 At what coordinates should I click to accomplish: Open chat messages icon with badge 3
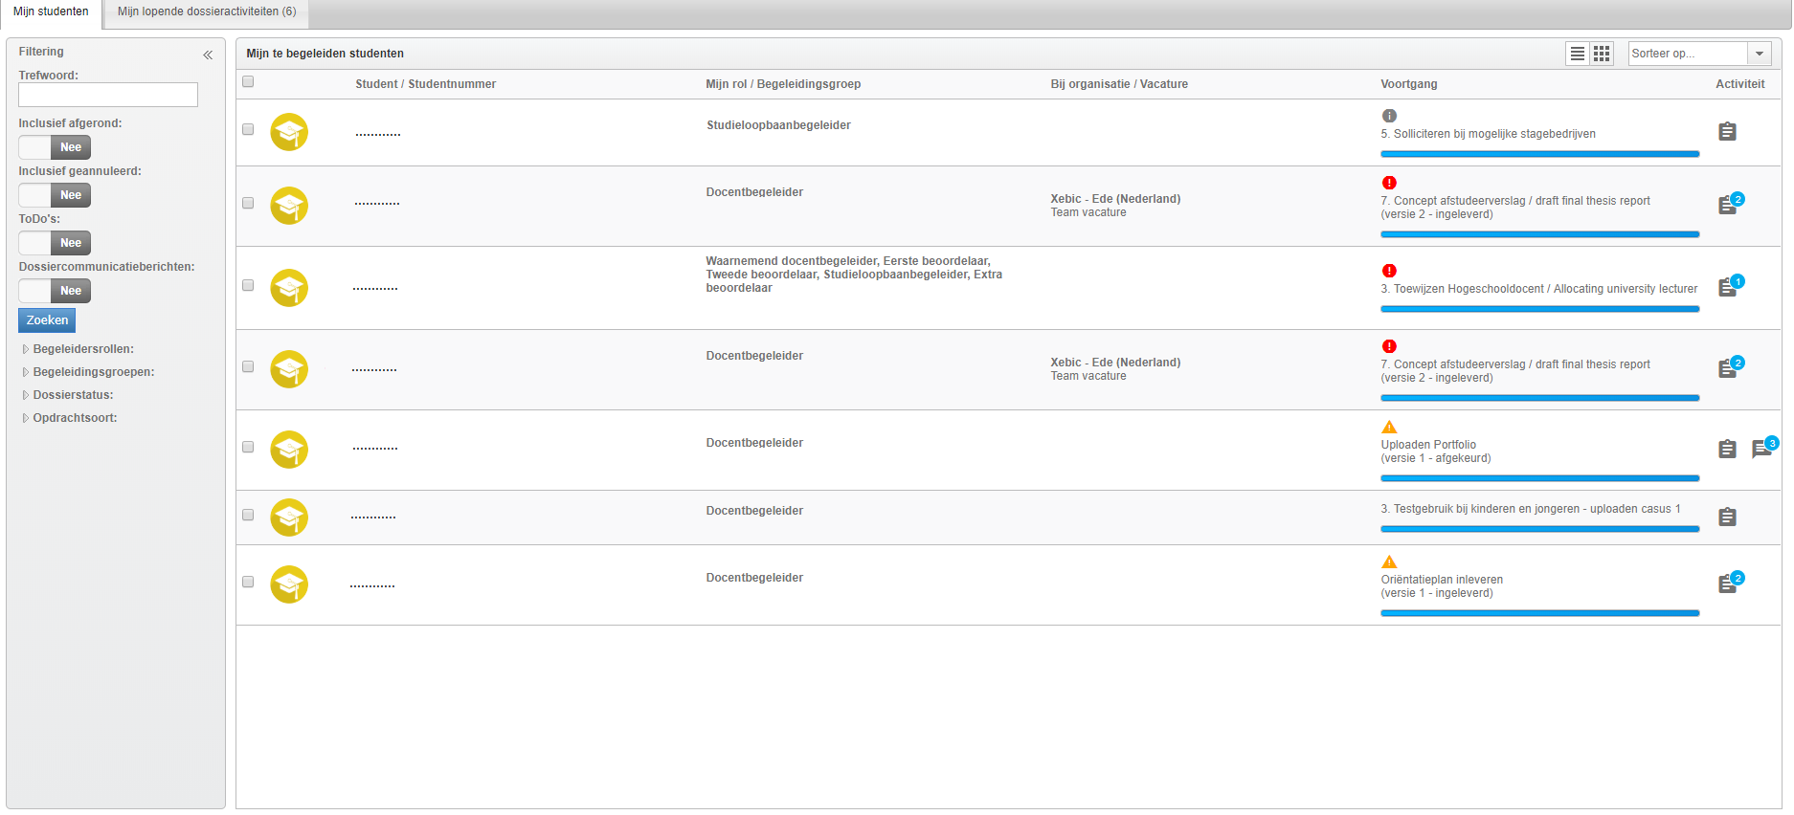point(1762,449)
